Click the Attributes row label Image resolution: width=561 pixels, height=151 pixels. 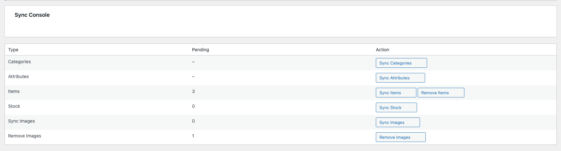pos(18,76)
